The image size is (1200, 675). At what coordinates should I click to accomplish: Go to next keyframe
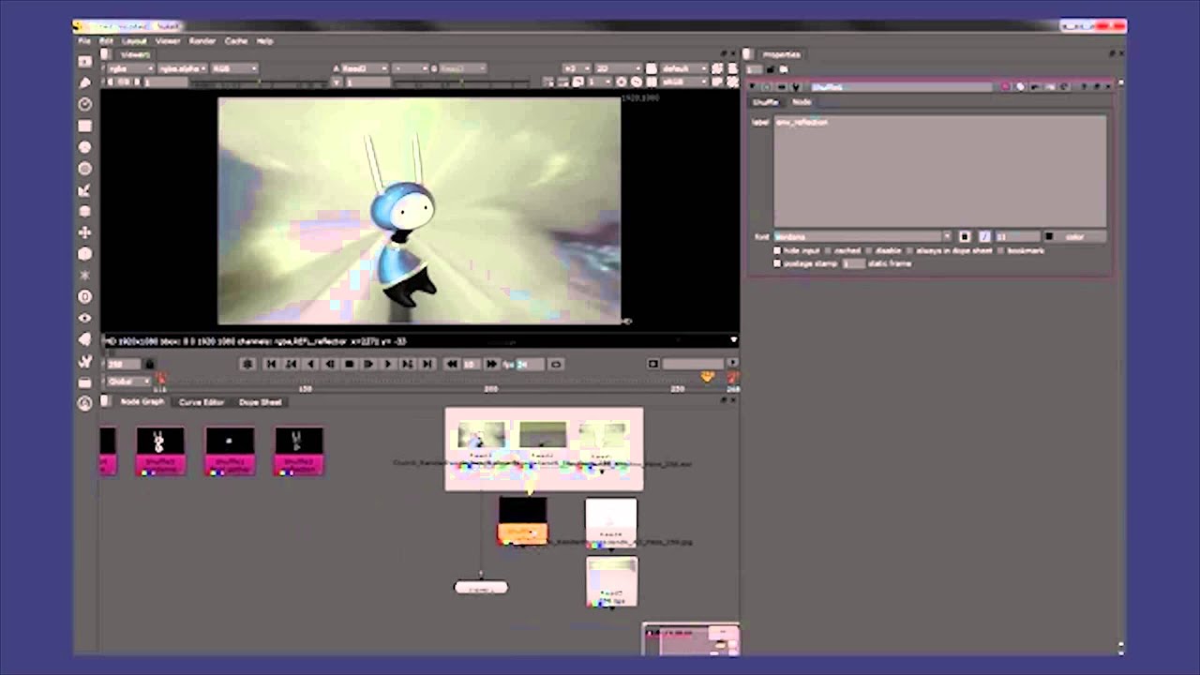(408, 364)
